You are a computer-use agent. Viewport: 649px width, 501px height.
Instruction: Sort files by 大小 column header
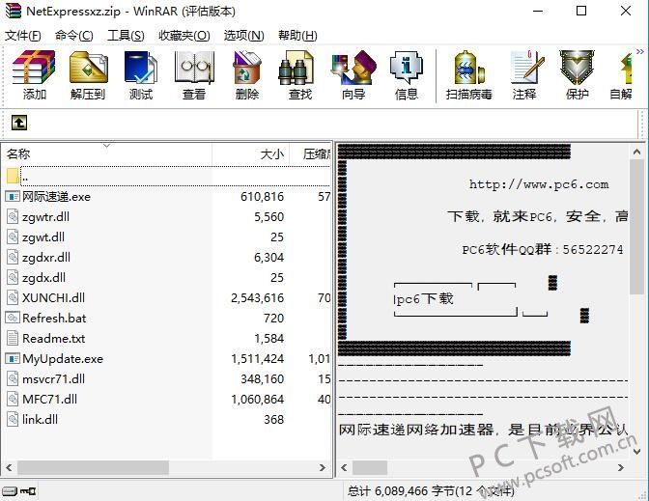271,154
